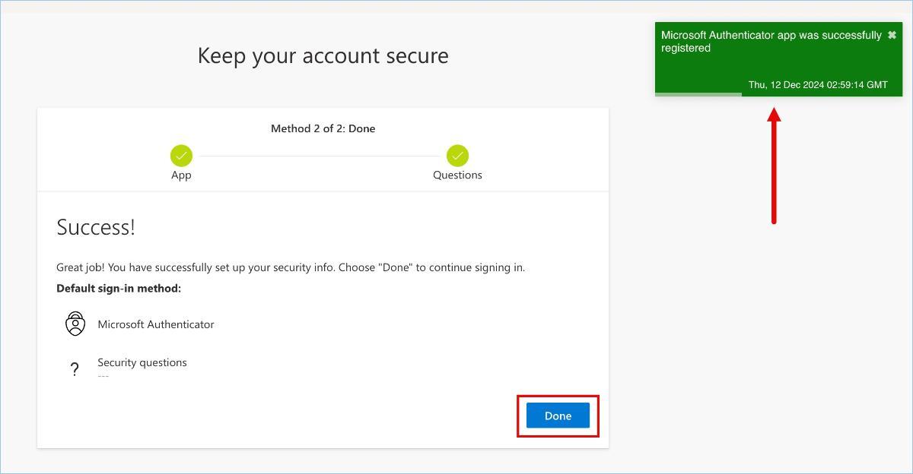Click the notification timestamp text
This screenshot has width=913, height=474.
(x=817, y=84)
